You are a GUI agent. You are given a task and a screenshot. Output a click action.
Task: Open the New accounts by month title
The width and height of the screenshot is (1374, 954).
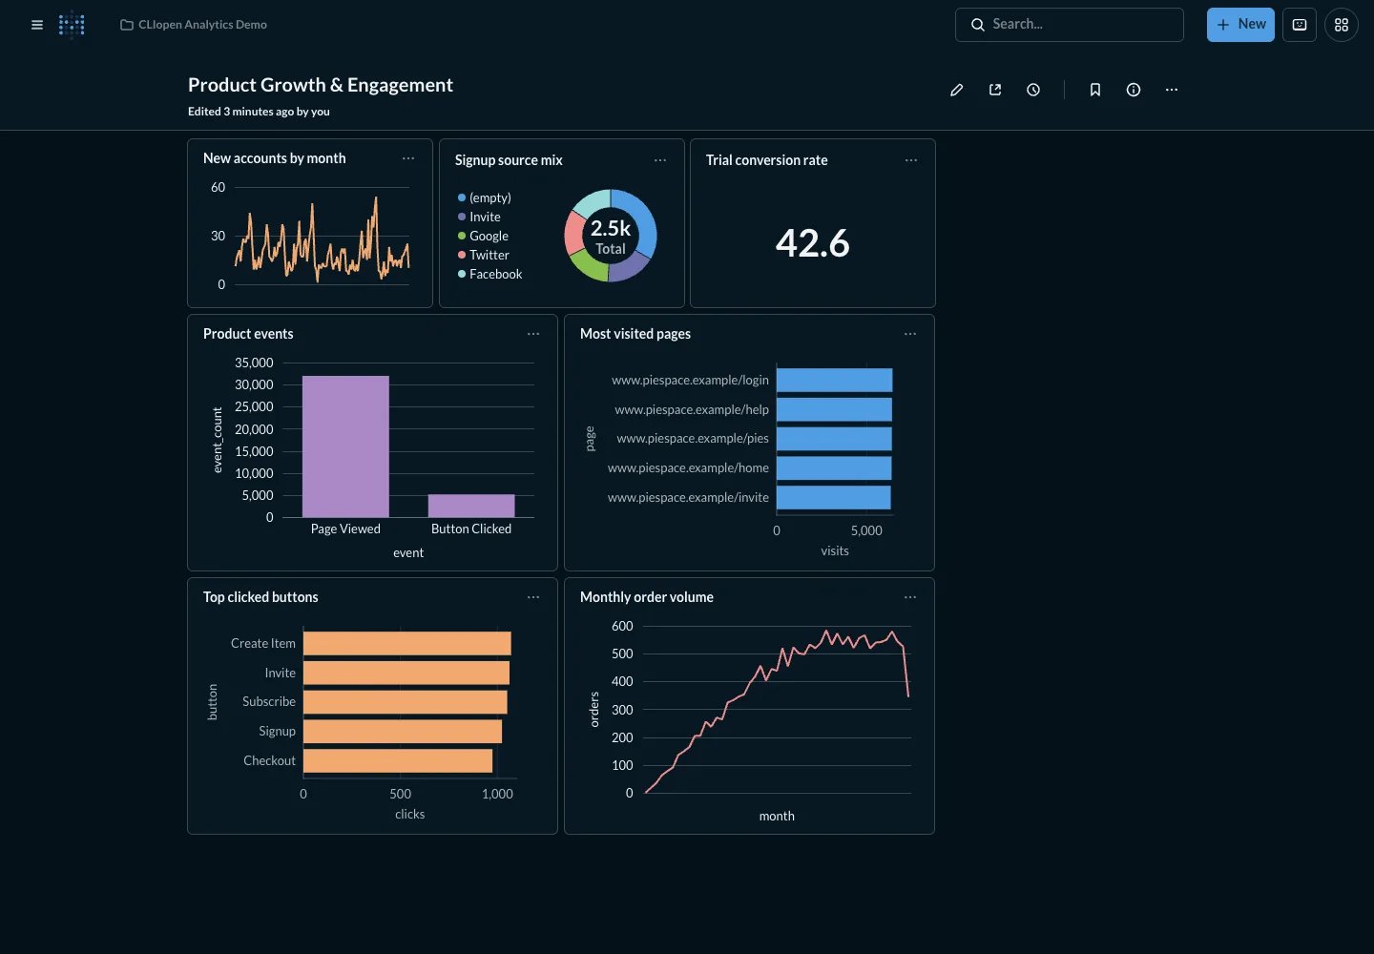[275, 158]
